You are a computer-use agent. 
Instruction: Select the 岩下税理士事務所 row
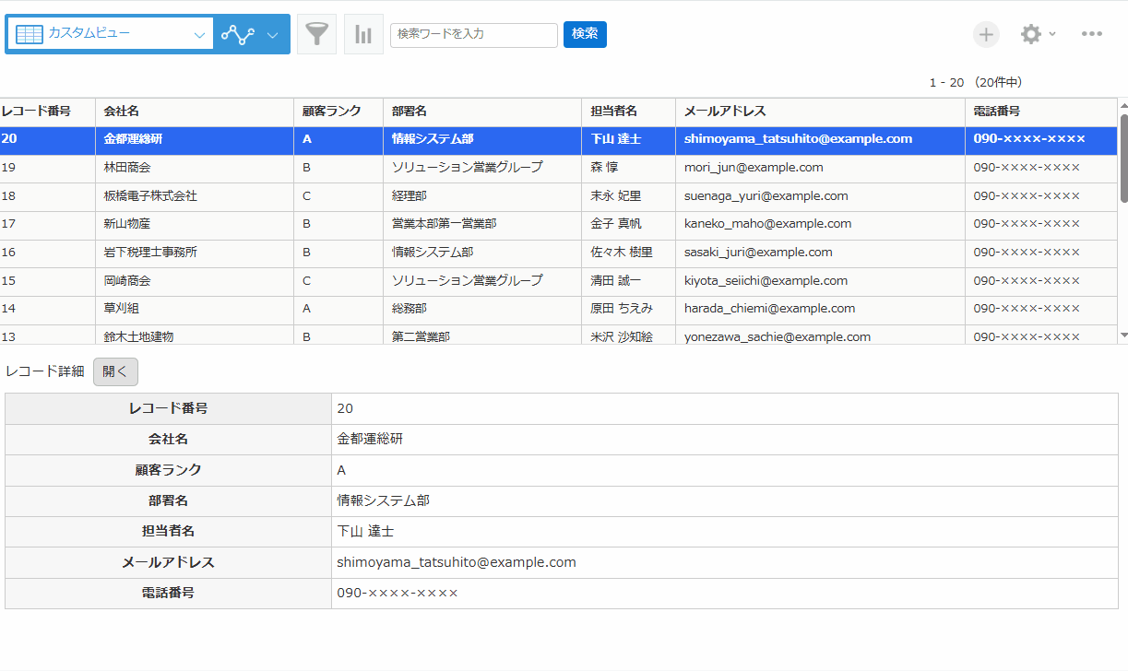559,253
